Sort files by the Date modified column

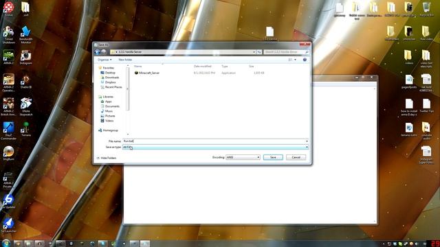(x=203, y=67)
